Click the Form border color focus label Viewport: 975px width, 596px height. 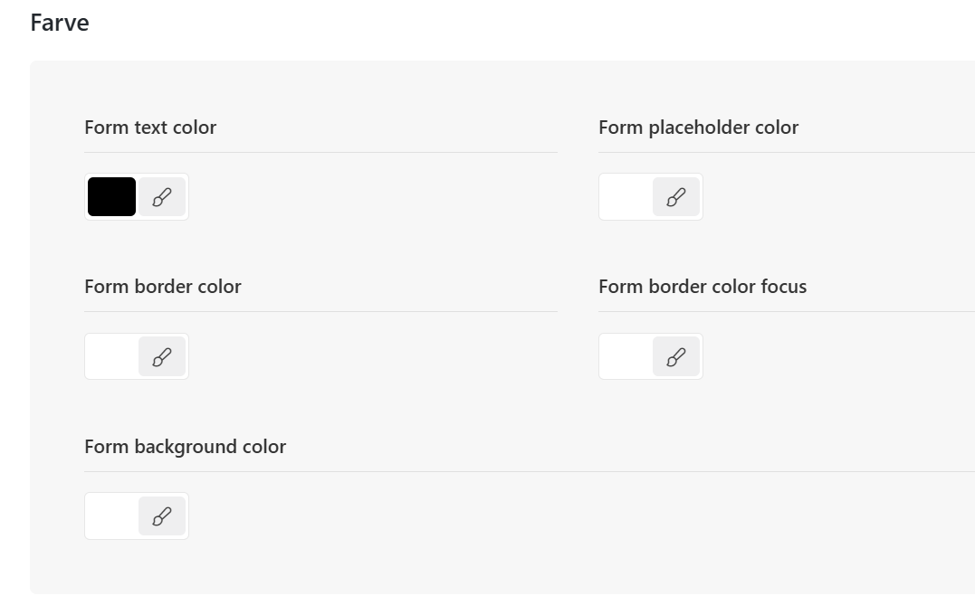coord(703,287)
